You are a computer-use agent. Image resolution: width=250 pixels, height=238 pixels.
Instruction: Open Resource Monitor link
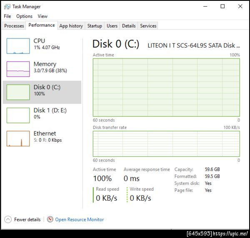pos(79,220)
